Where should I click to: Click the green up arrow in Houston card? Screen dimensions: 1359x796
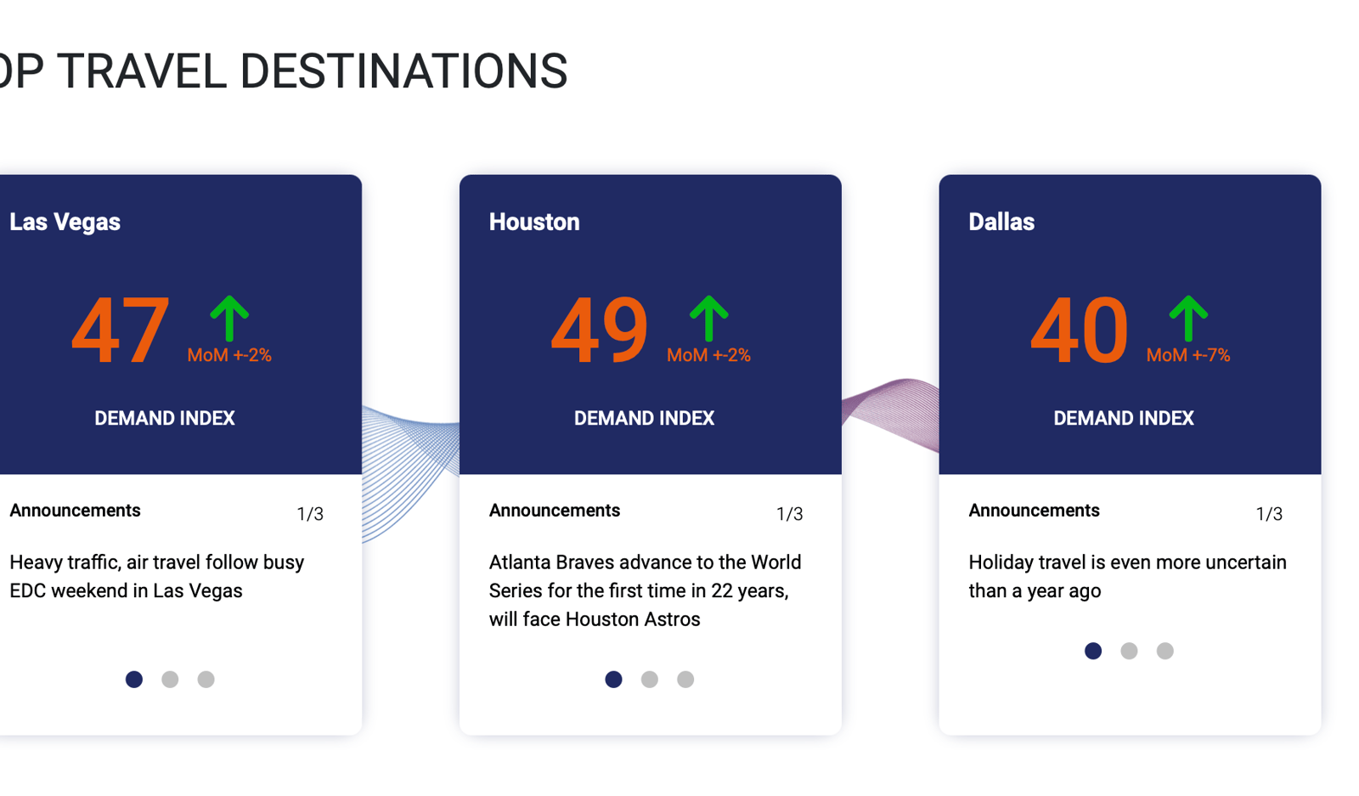coord(709,319)
